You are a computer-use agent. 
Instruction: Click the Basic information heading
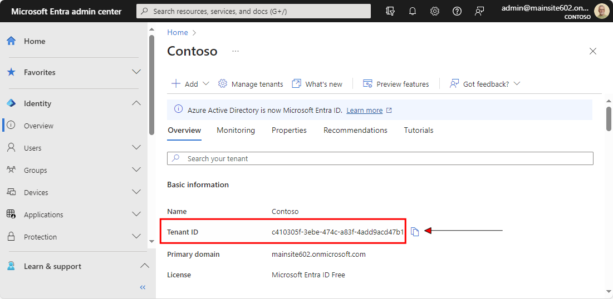pos(198,185)
